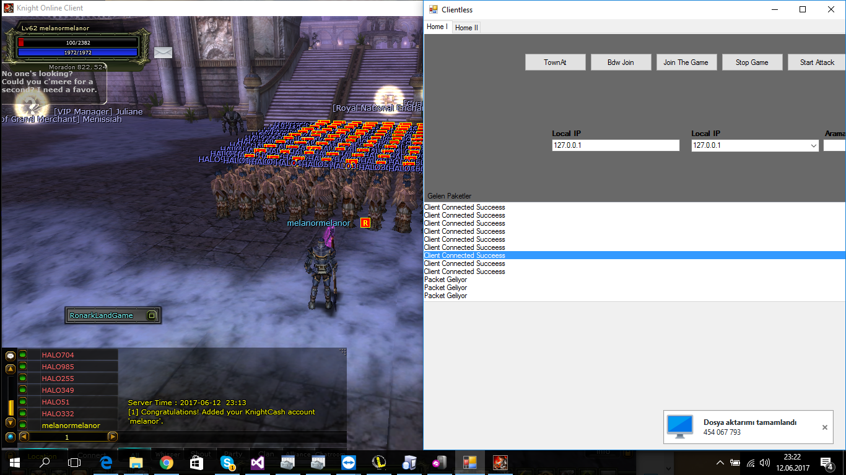Click the Clientless window title icon
The height and width of the screenshot is (475, 846).
pos(434,9)
